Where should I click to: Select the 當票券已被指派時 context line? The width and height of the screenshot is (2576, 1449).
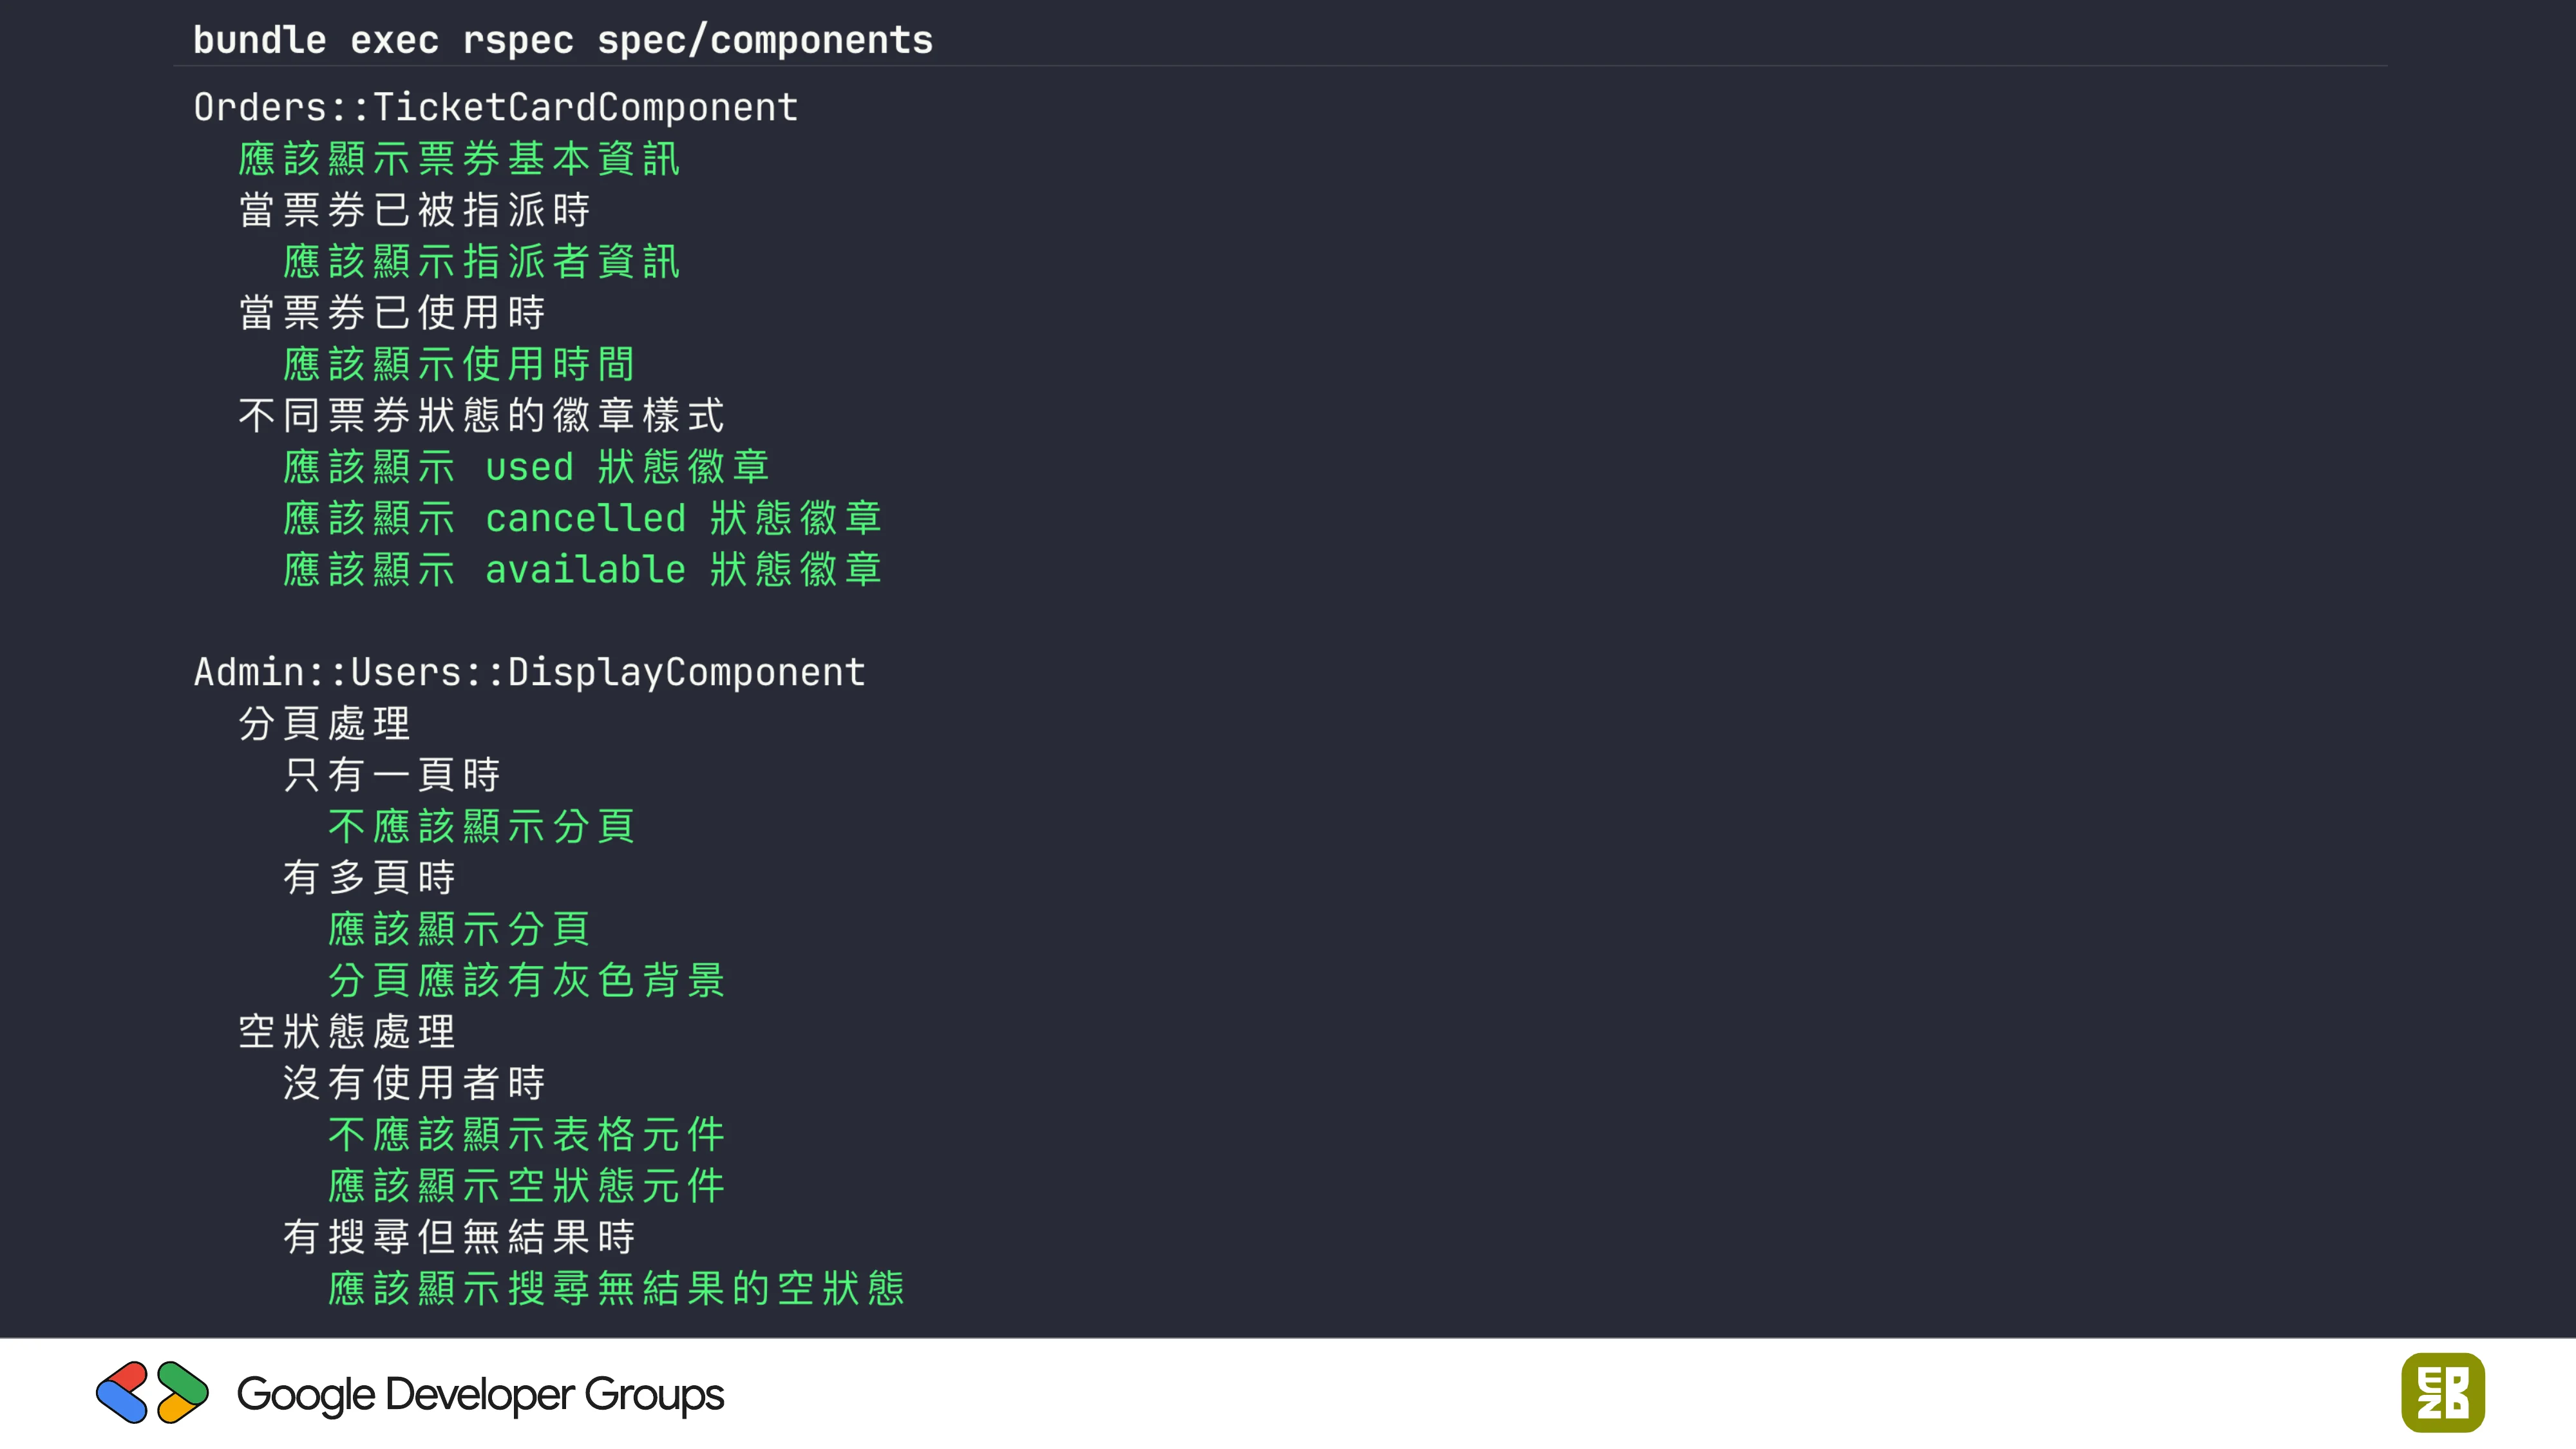point(414,210)
